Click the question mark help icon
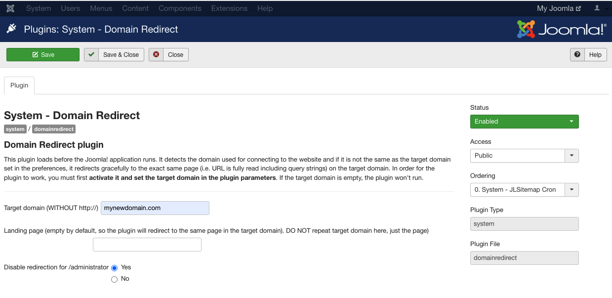Viewport: 612px width, 298px height. 577,55
